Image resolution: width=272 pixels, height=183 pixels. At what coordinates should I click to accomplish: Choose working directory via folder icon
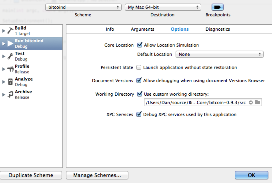258,103
